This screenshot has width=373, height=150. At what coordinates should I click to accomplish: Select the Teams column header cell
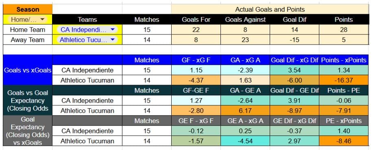click(87, 19)
